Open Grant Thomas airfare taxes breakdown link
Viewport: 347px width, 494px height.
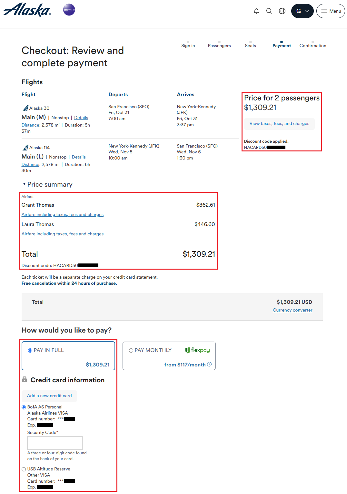(x=63, y=215)
